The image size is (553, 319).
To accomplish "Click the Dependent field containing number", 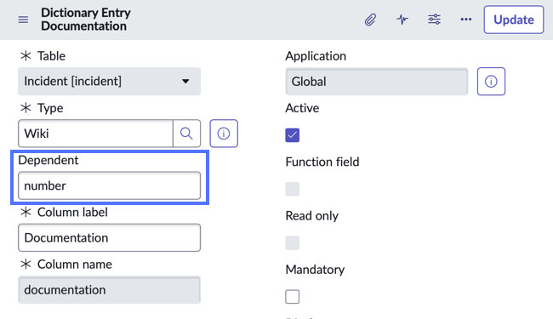I will 110,185.
